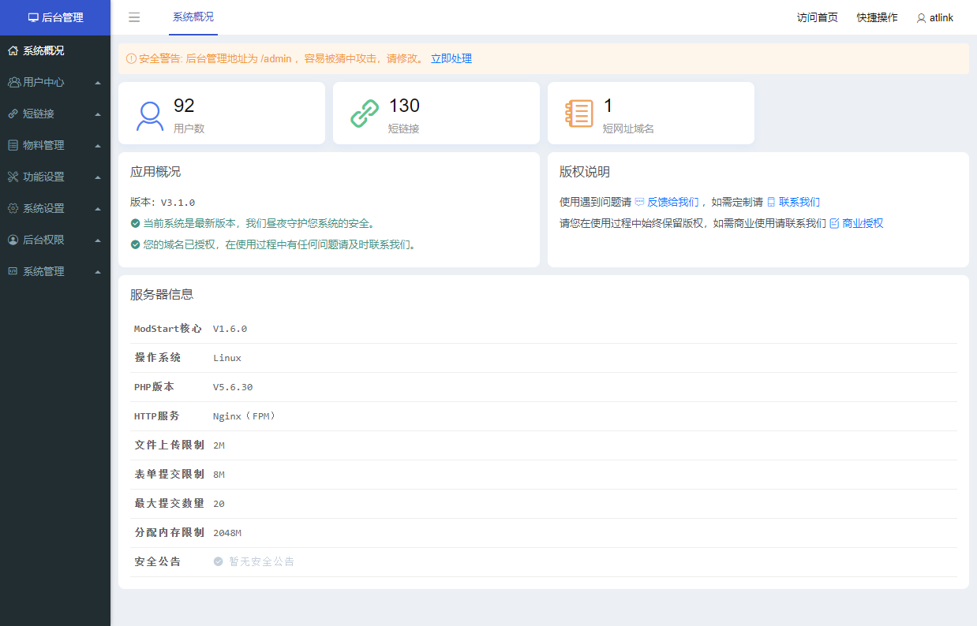Click the 版权说明 heading
Screen dimensions: 977x626
pyautogui.click(x=585, y=172)
